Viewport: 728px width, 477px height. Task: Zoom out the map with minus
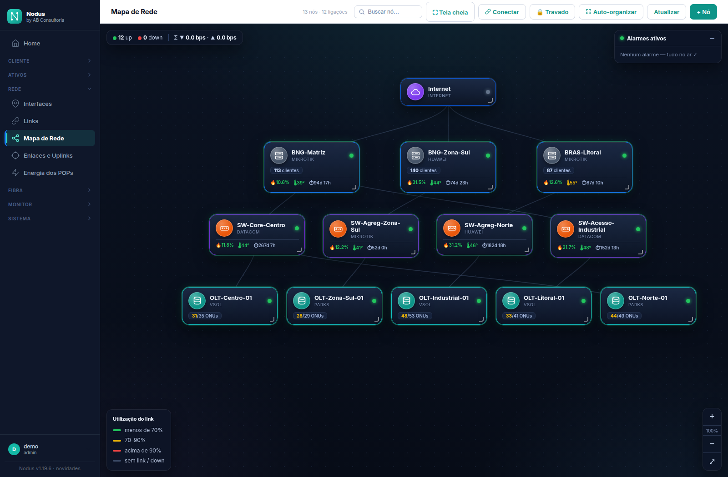click(x=712, y=444)
